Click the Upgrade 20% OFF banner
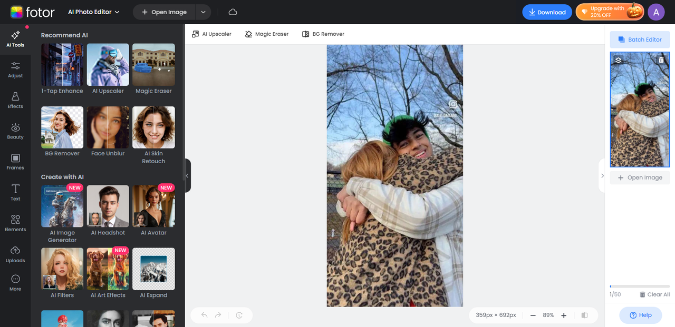Screen dimensions: 675x327 point(610,12)
